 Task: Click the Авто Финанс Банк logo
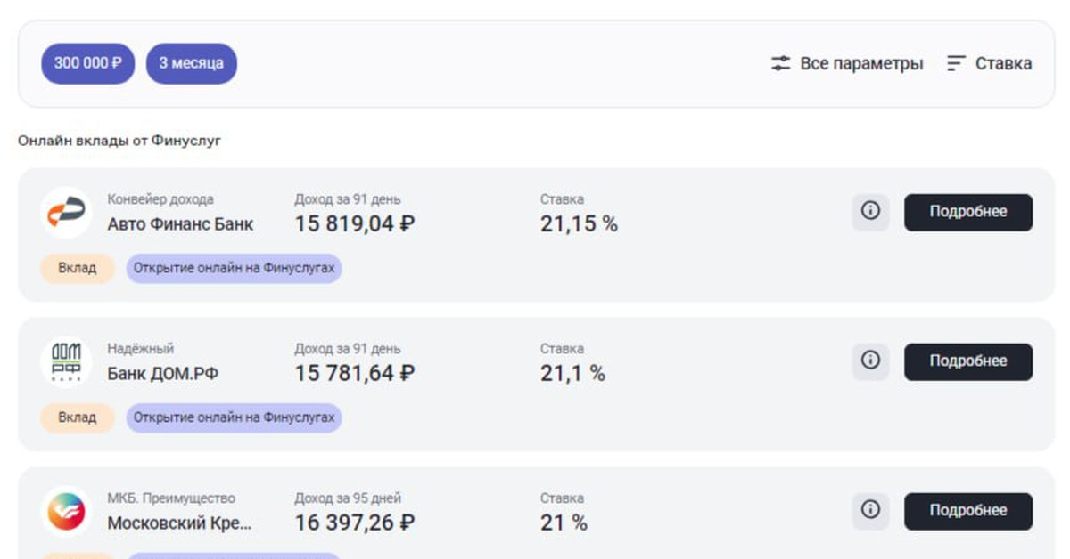[66, 213]
